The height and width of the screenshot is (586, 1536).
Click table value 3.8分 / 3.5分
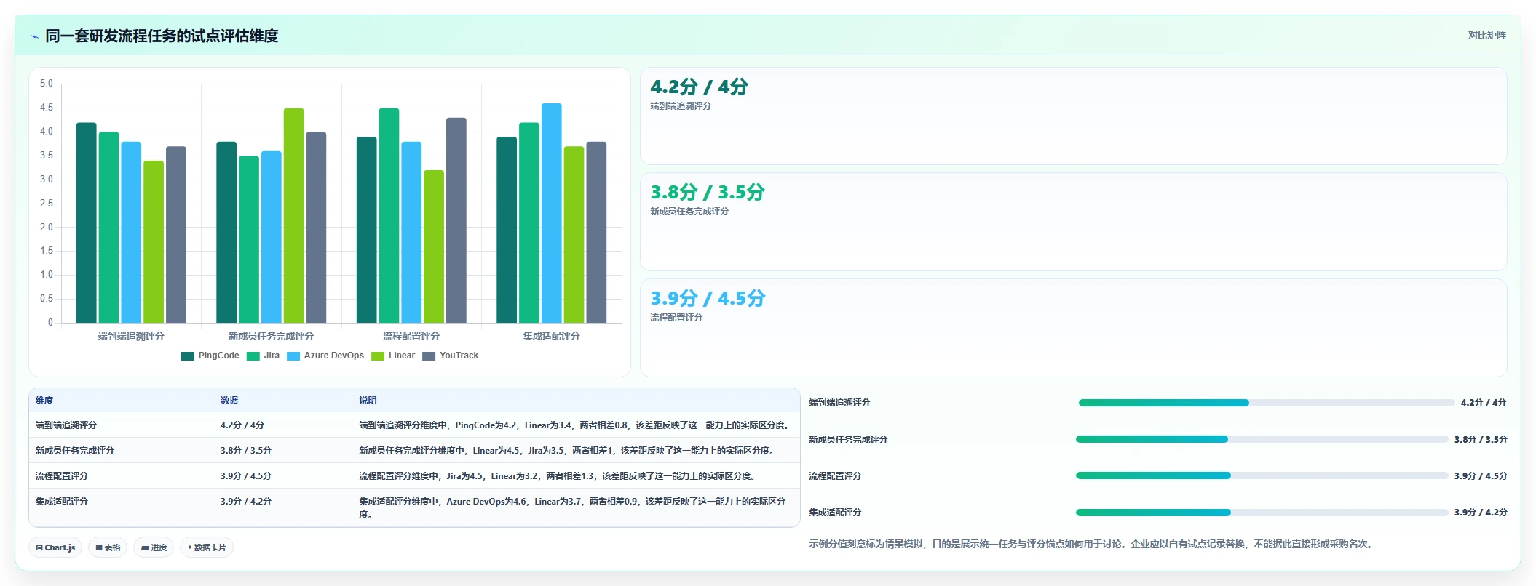click(x=246, y=451)
